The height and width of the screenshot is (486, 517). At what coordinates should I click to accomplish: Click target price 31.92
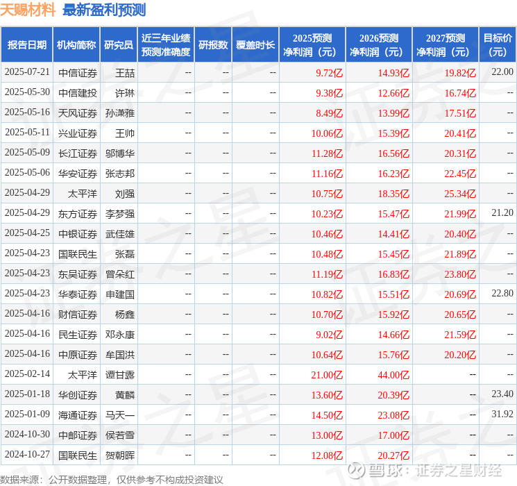click(502, 414)
